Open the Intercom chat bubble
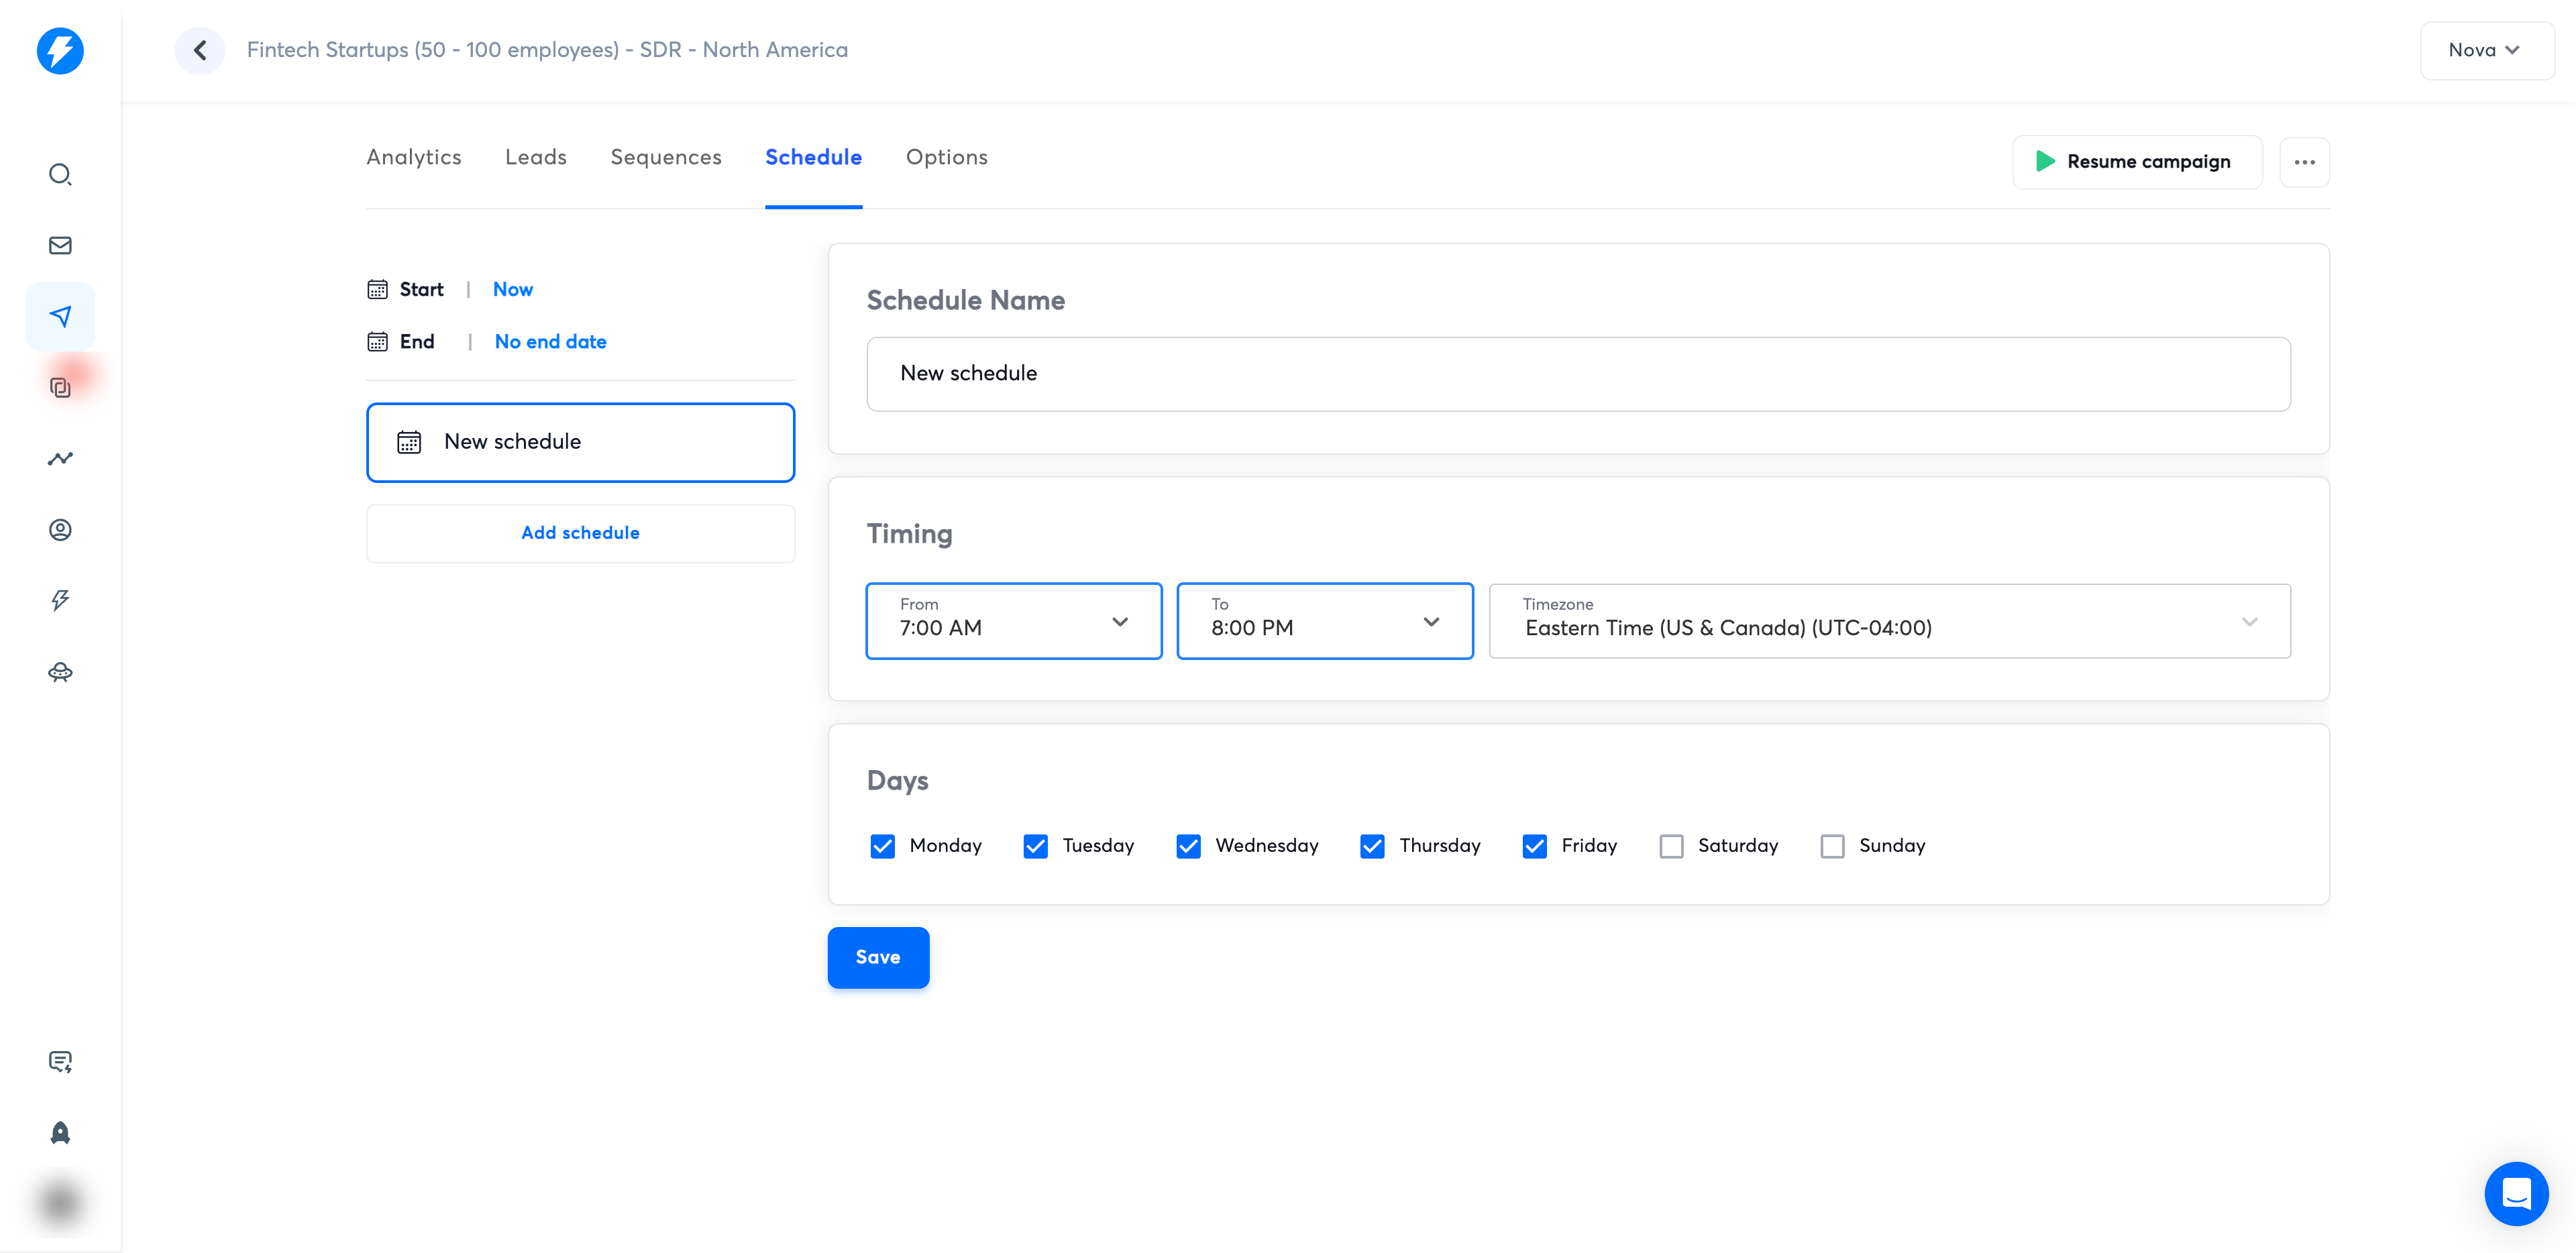 (2515, 1193)
